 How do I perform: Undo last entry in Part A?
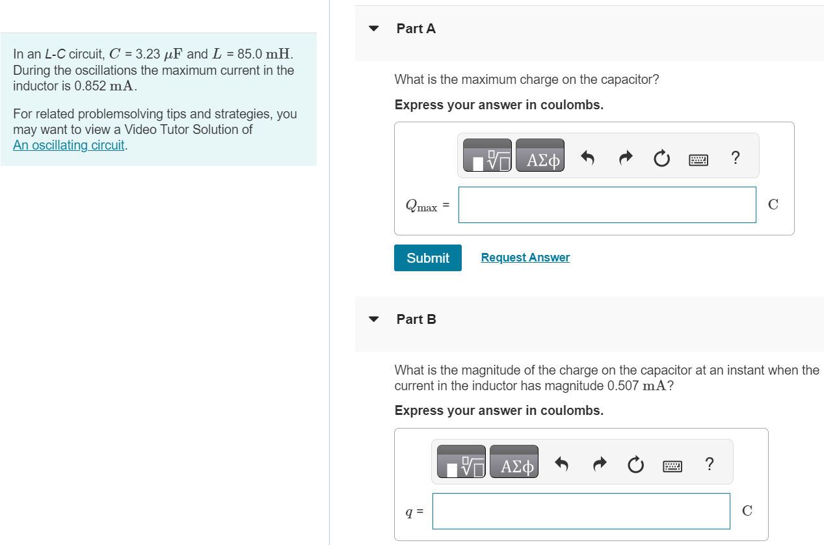(588, 157)
